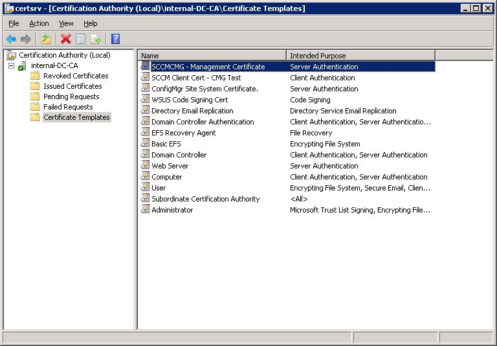Maximize the certsrv window
497x346 pixels.
click(x=476, y=8)
